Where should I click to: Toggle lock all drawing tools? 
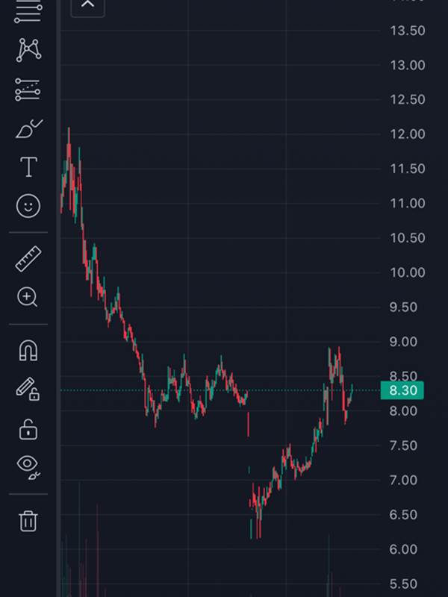tap(28, 430)
